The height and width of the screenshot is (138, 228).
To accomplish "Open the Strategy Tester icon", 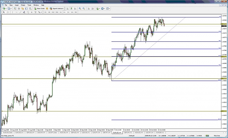I will click(x=30, y=9).
